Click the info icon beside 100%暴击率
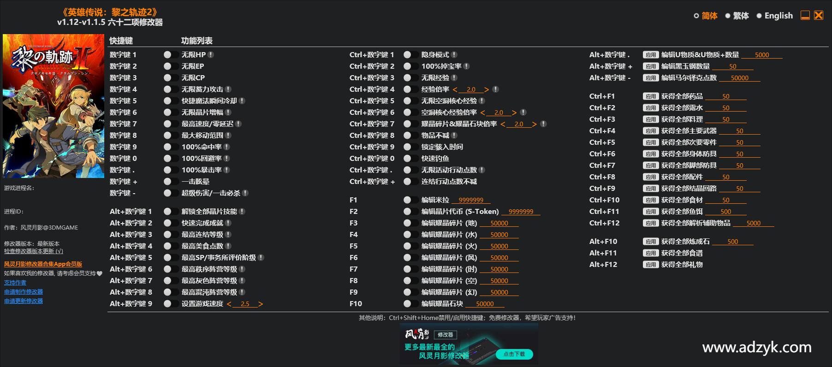Image resolution: width=832 pixels, height=367 pixels. [227, 170]
